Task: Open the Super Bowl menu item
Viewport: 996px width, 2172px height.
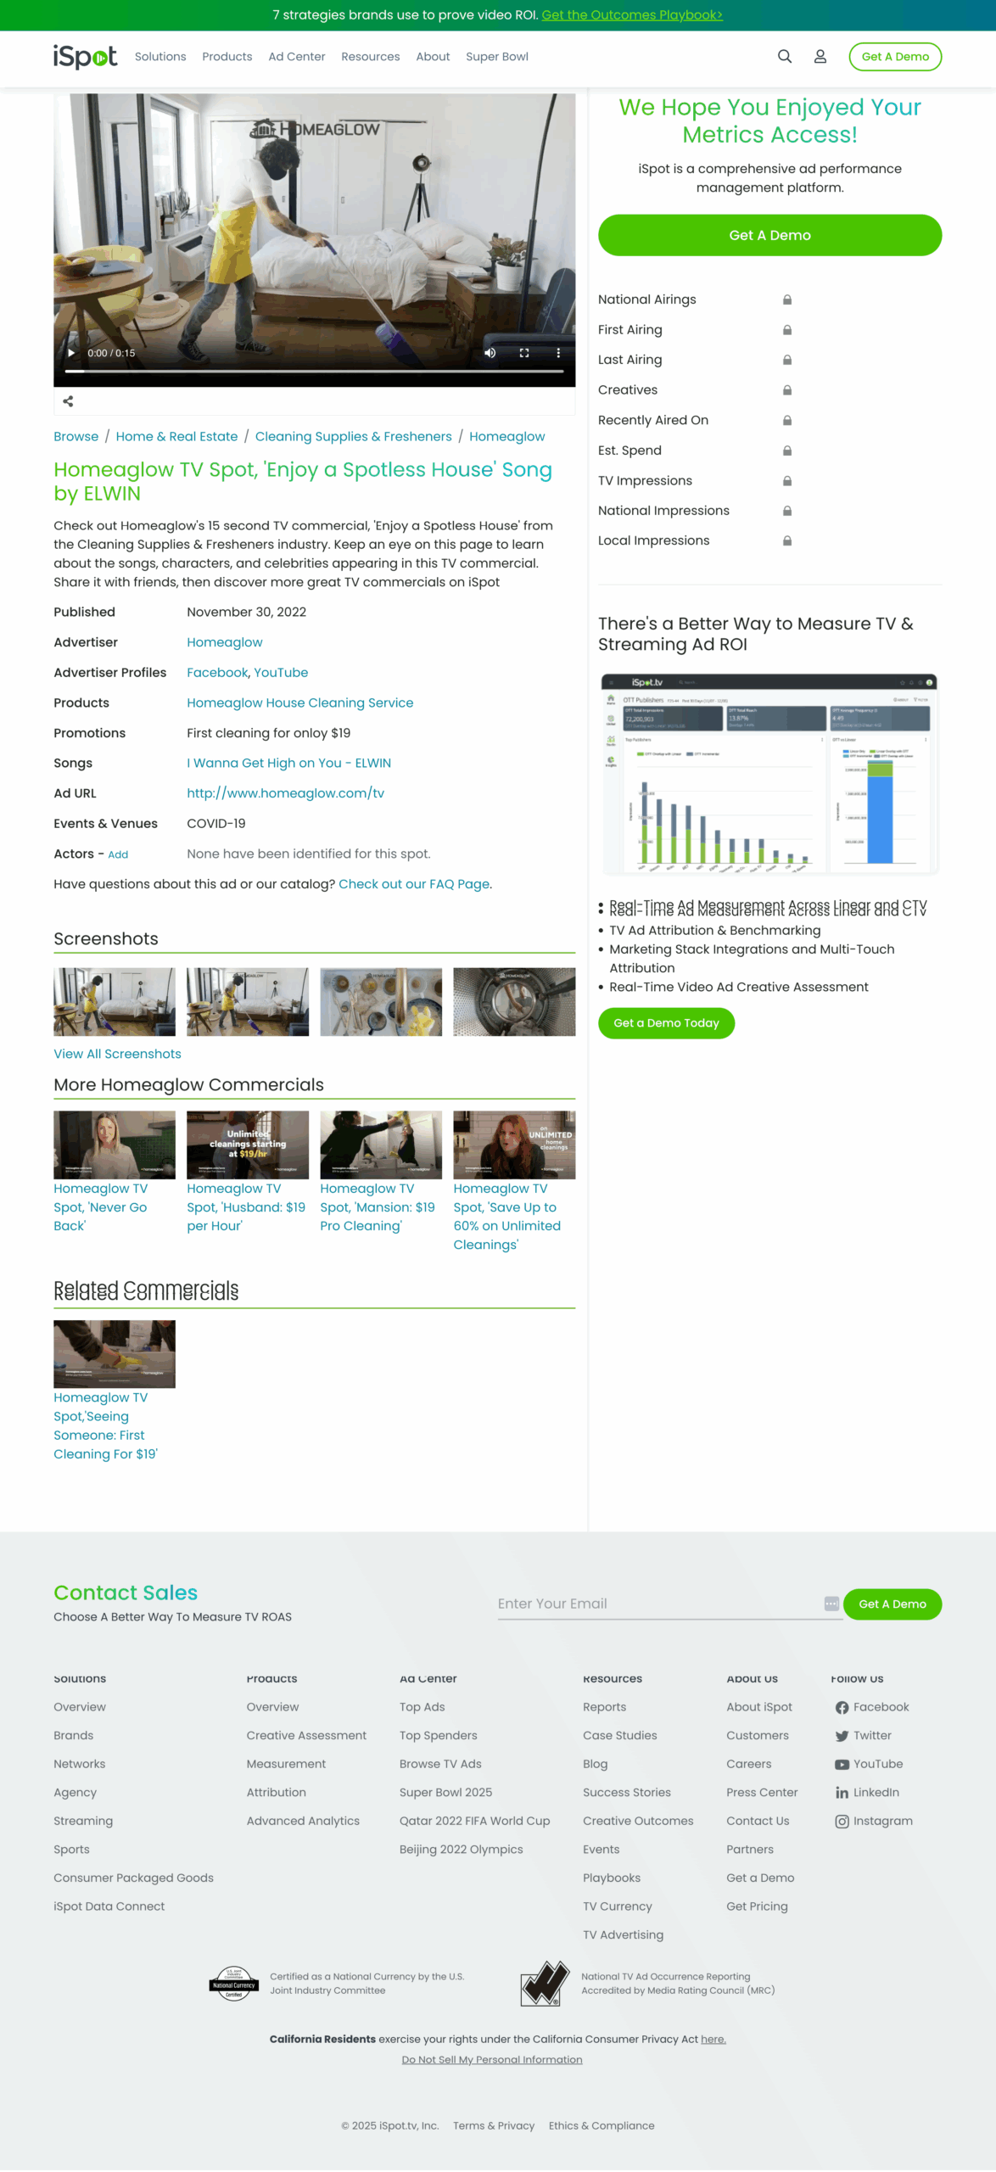Action: [497, 57]
